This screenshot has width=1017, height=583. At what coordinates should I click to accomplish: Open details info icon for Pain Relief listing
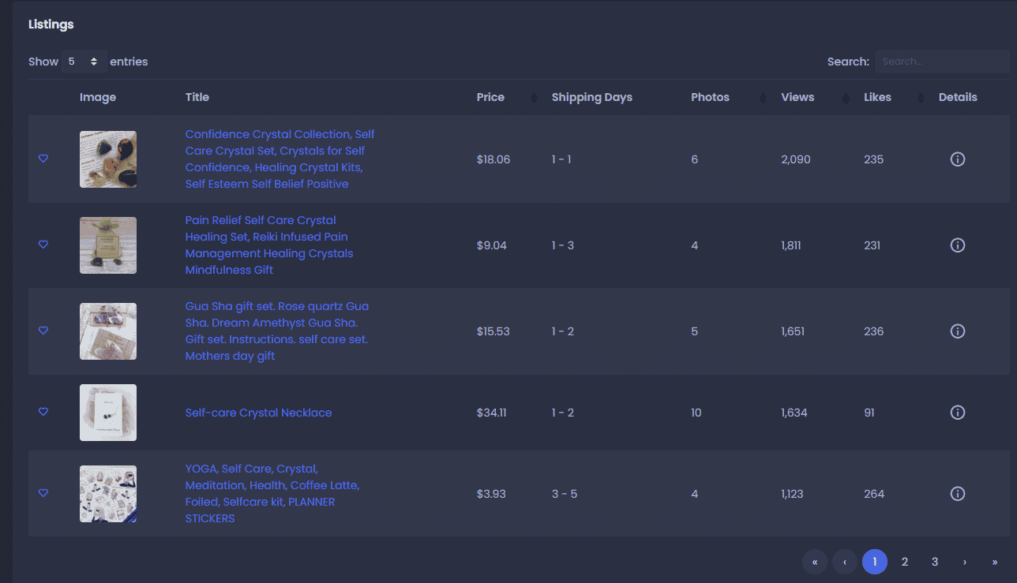[x=957, y=245]
